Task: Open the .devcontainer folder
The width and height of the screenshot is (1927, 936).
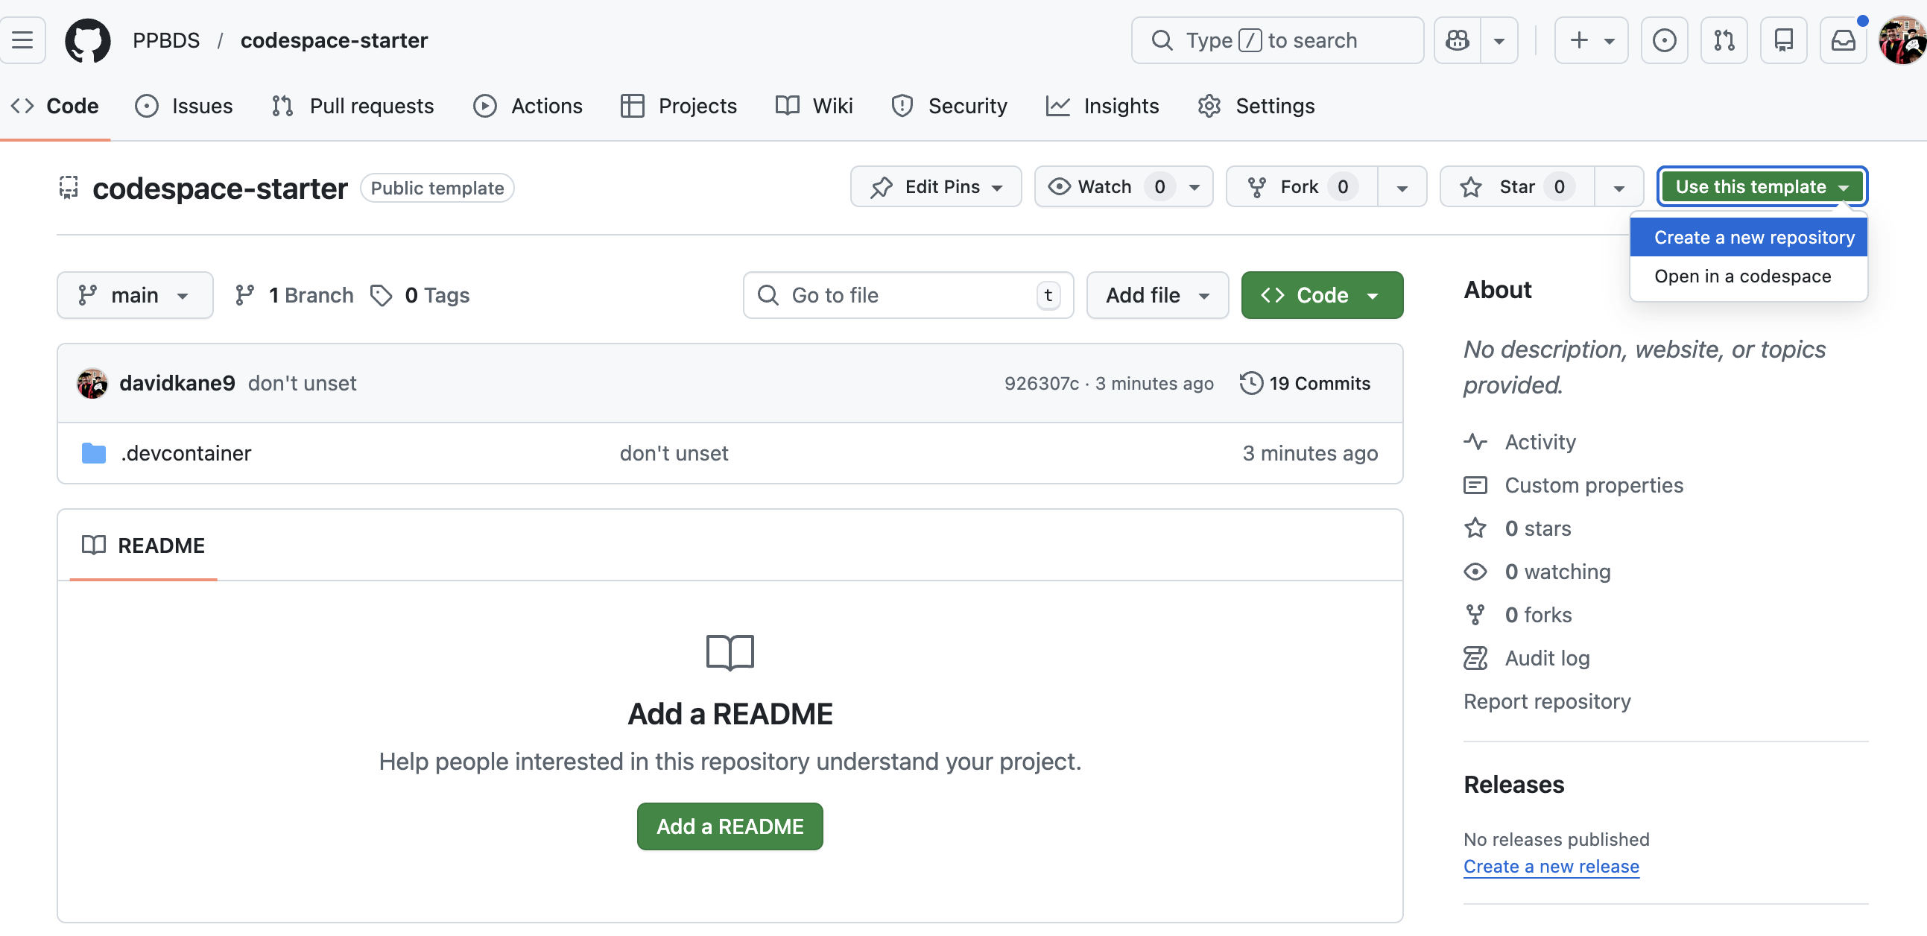Action: point(186,453)
